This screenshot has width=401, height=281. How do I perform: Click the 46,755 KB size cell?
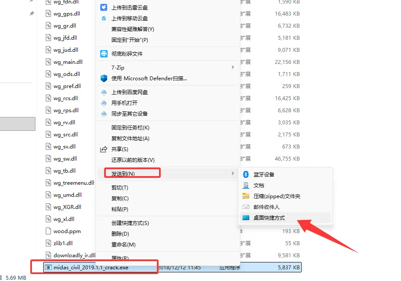click(287, 159)
